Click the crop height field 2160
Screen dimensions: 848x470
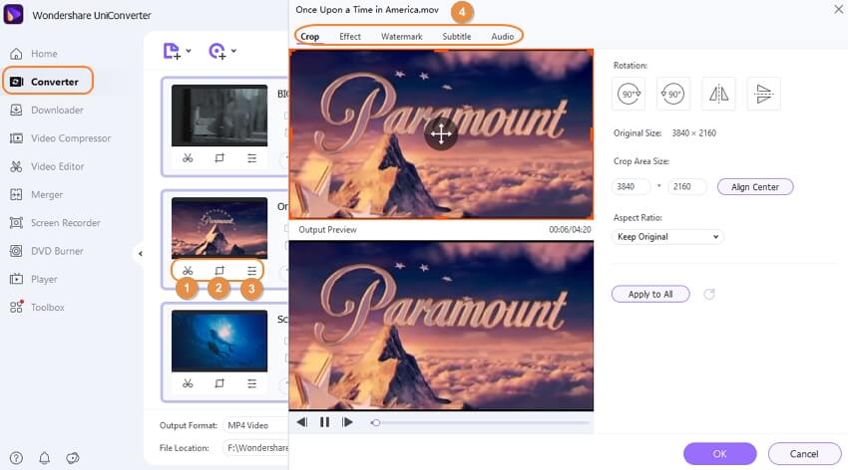(687, 186)
